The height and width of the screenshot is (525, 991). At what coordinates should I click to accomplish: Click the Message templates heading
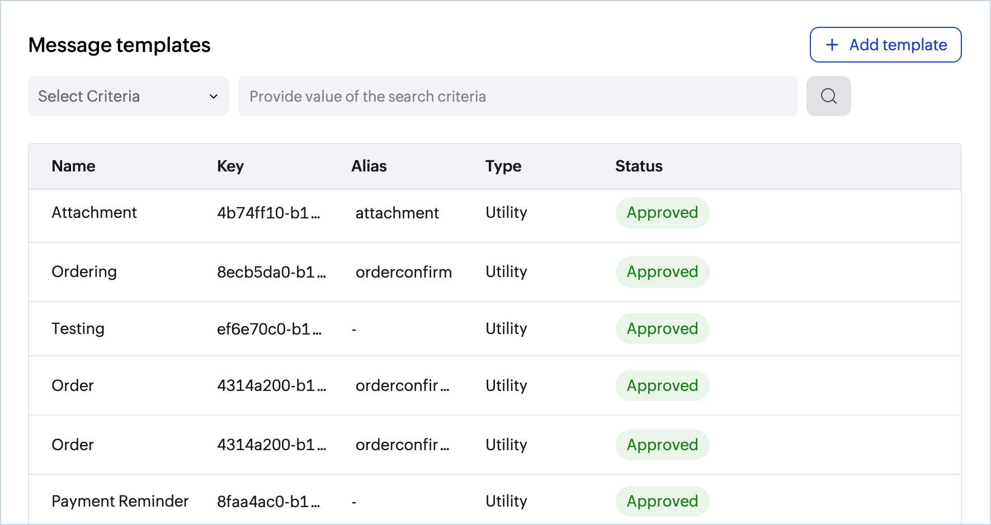click(119, 45)
